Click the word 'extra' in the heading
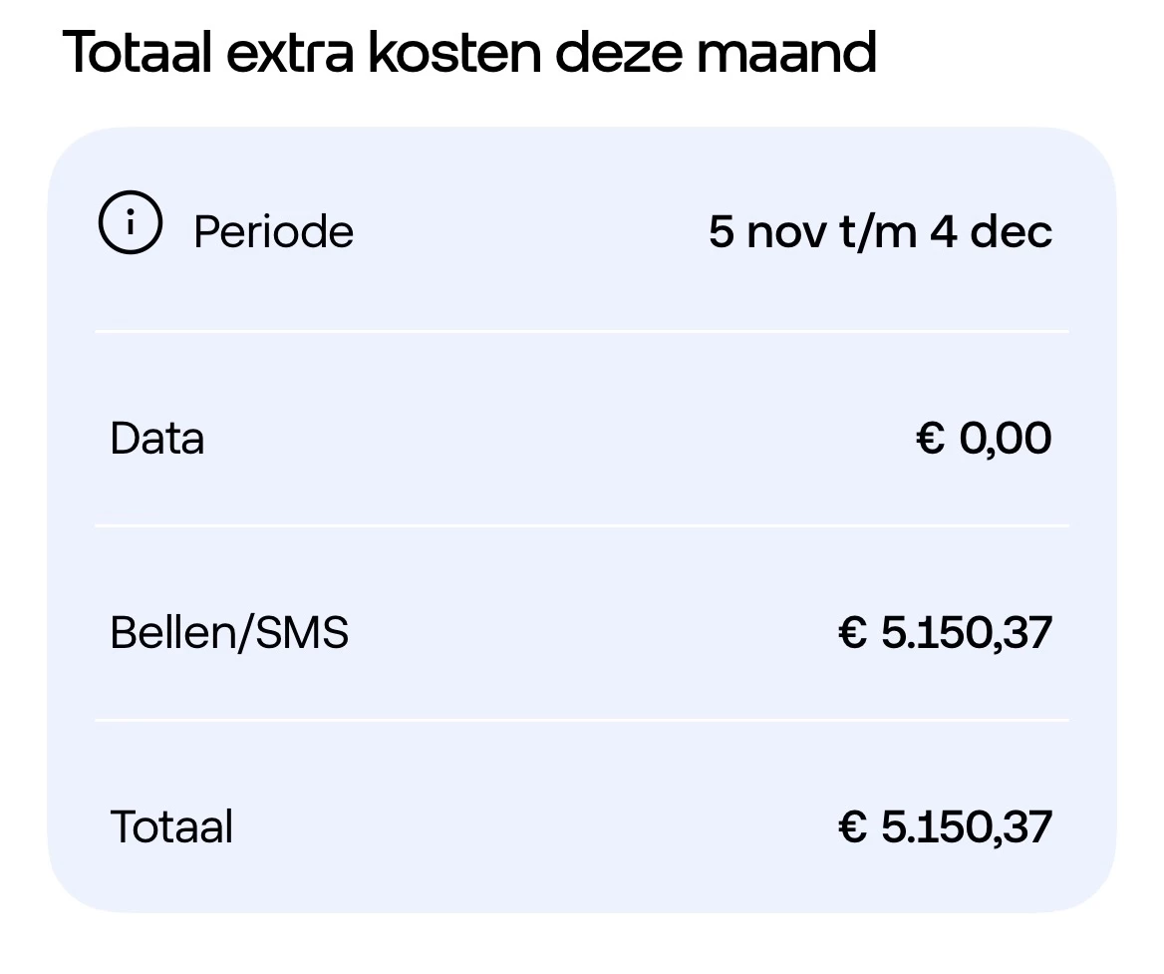The image size is (1164, 974). 289,52
